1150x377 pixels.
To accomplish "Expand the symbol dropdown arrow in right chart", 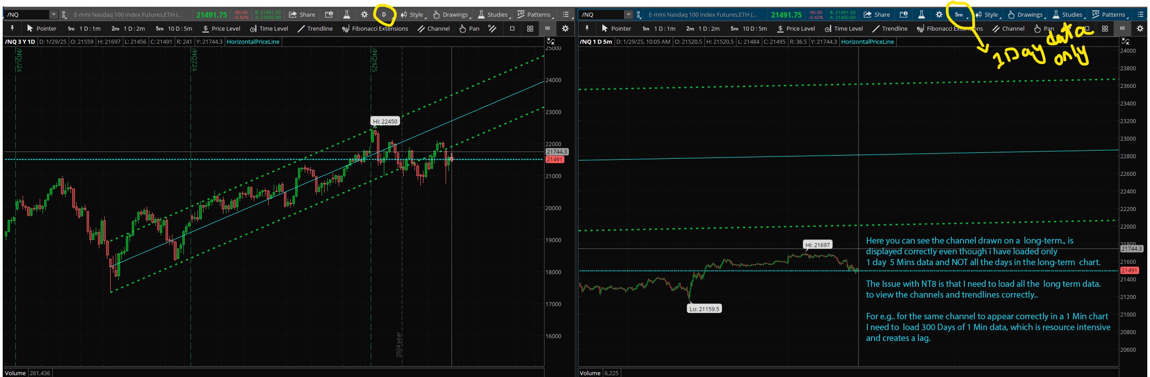I will click(629, 14).
